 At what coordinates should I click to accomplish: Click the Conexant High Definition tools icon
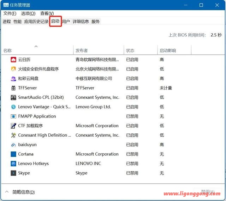(13, 135)
